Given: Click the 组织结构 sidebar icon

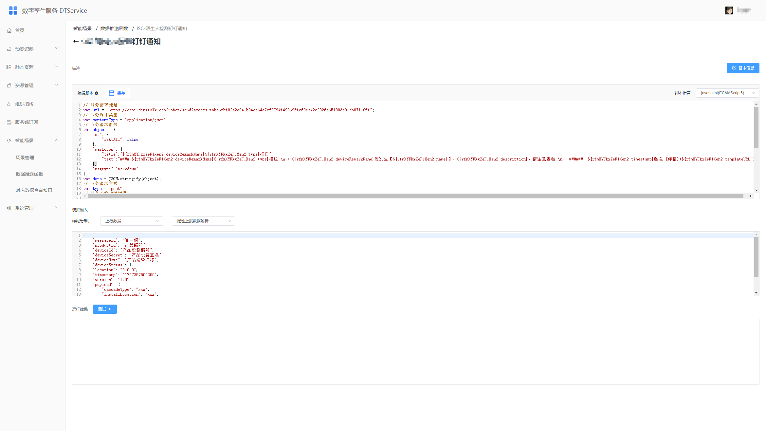Looking at the screenshot, I should click(x=9, y=104).
